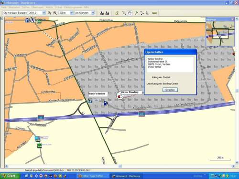This screenshot has width=239, height=179.
Task: Select the arrow selection tool
Action: [x=147, y=13]
